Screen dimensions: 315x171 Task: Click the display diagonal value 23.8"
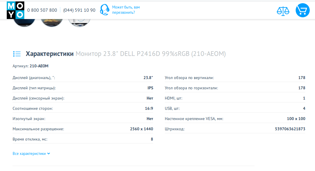click(x=148, y=78)
